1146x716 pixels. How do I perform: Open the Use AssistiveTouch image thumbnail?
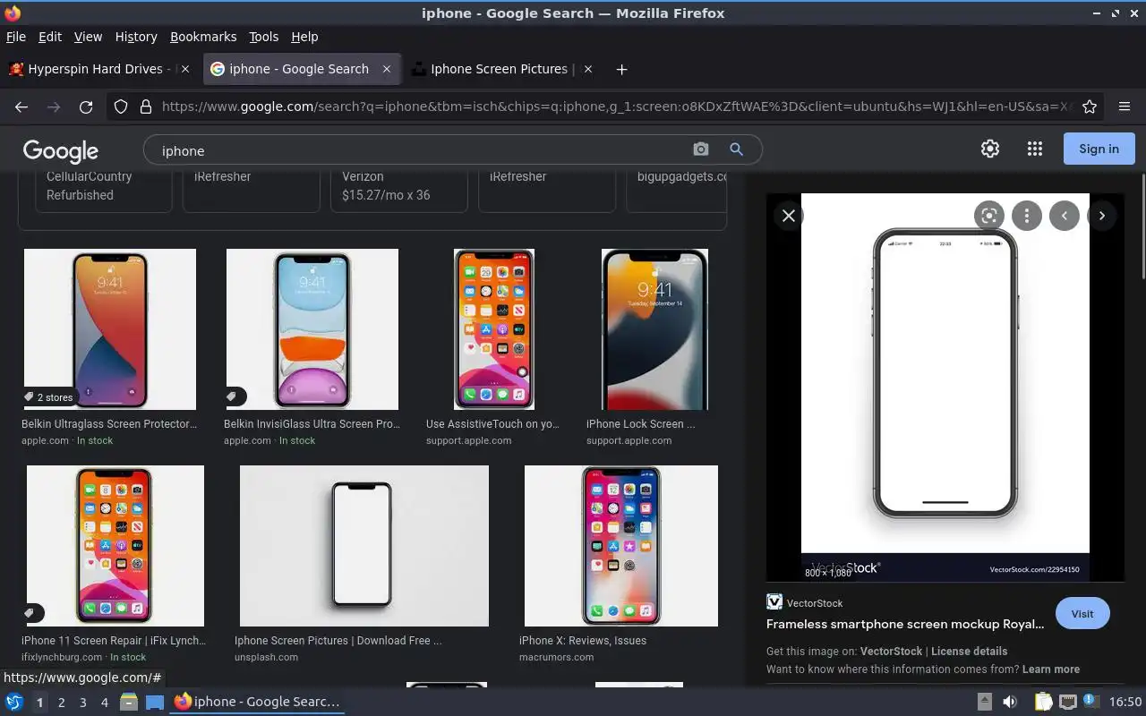point(494,329)
